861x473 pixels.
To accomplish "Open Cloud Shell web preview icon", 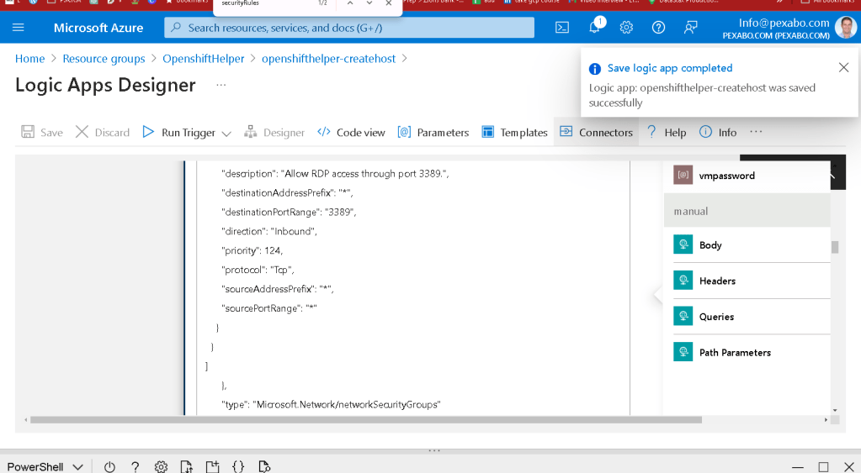I will [x=264, y=466].
